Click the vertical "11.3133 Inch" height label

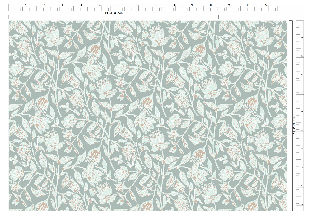pyautogui.click(x=294, y=125)
